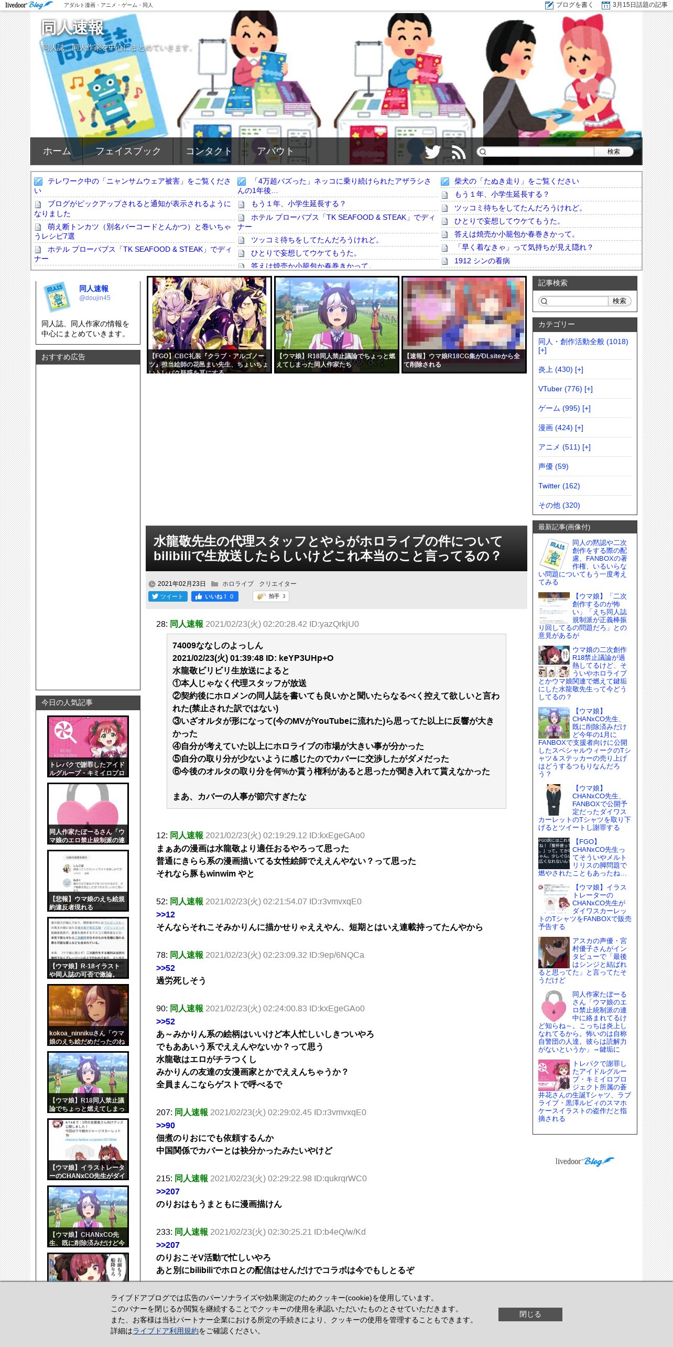The height and width of the screenshot is (1347, 673).
Task: Click the >>12 reply anchor
Action: click(x=166, y=914)
